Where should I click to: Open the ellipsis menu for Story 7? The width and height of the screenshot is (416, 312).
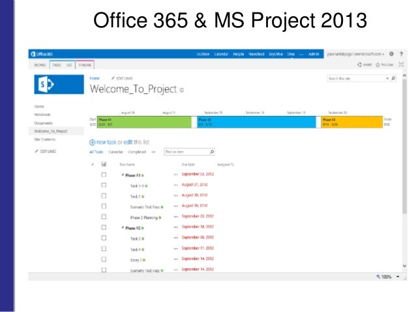[175, 259]
